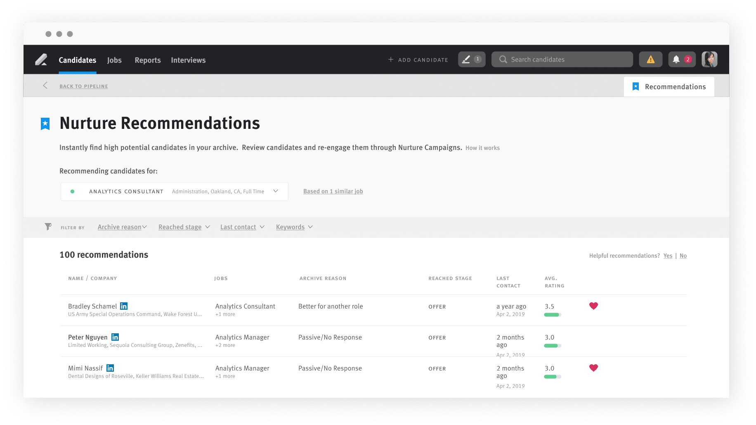Click the Name / Company column header
756x425 pixels.
(x=92, y=278)
